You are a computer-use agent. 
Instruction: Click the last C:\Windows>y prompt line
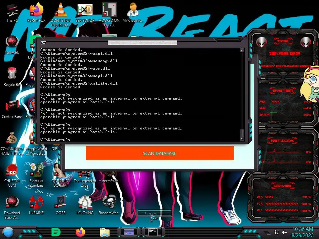(x=55, y=139)
